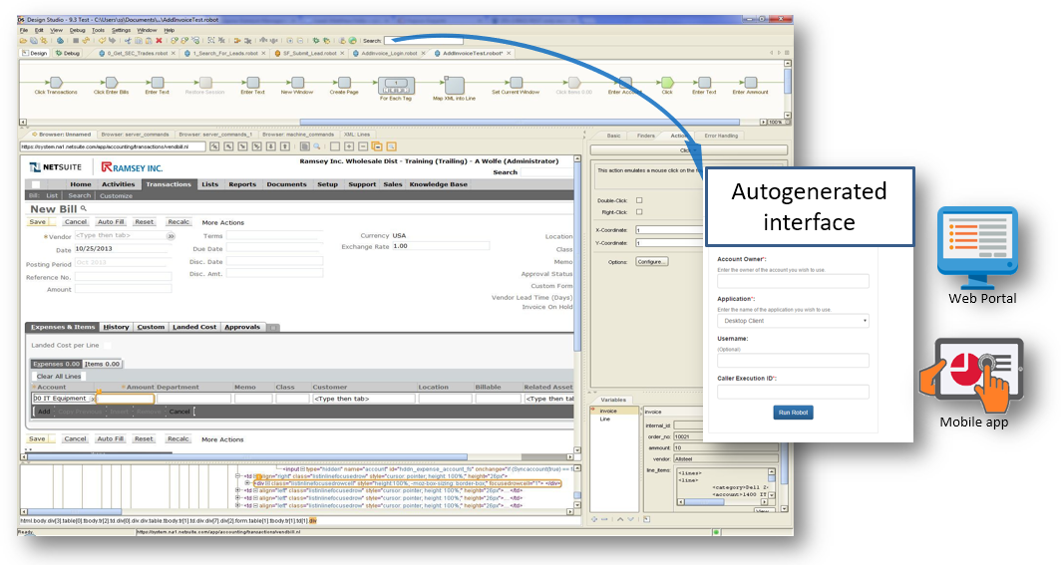Click the workflow horizontal scrollbar thumb
Viewport: 1061px width, 565px height.
point(519,123)
